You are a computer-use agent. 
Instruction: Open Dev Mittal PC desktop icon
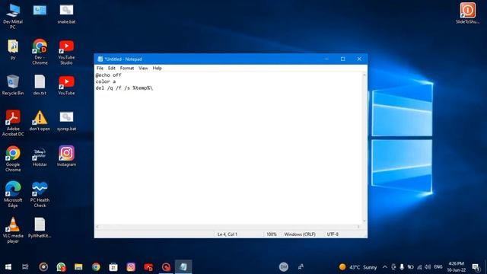[13, 17]
